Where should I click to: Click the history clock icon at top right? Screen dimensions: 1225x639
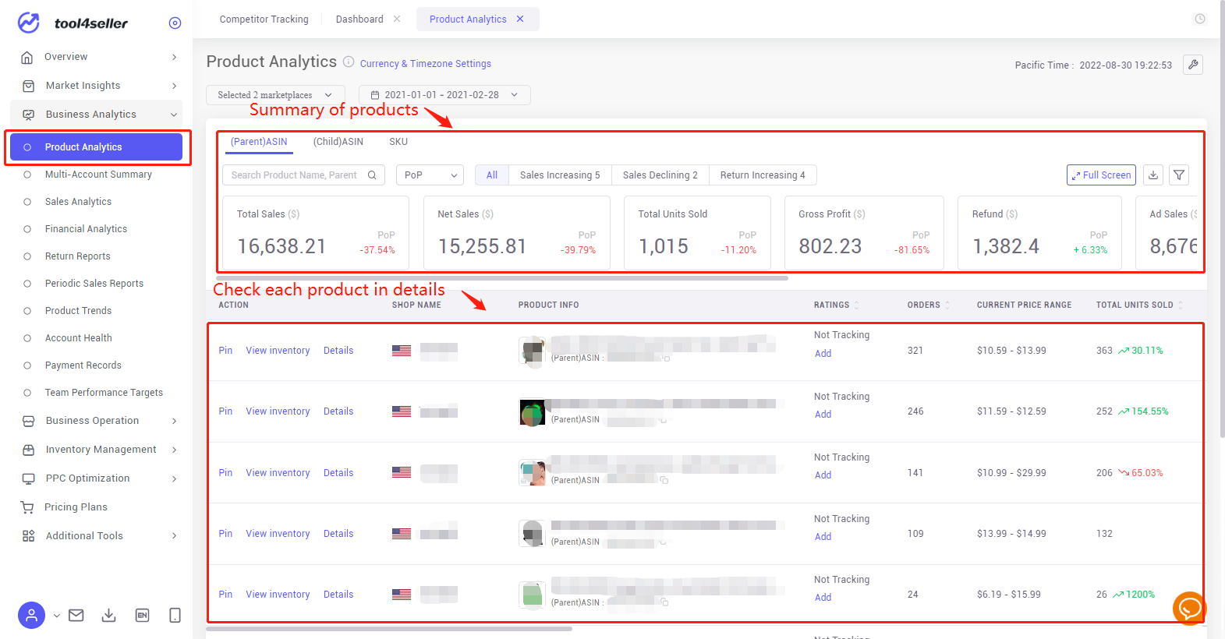(1200, 19)
